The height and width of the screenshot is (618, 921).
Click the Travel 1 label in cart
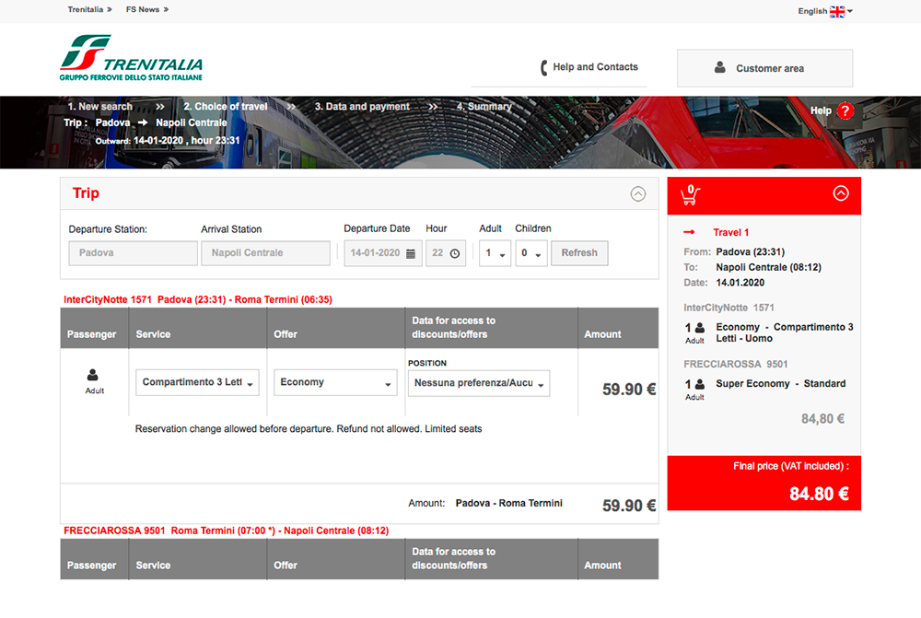(730, 233)
